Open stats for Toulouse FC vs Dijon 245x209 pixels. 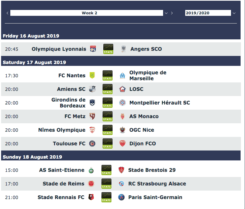[x=107, y=144]
